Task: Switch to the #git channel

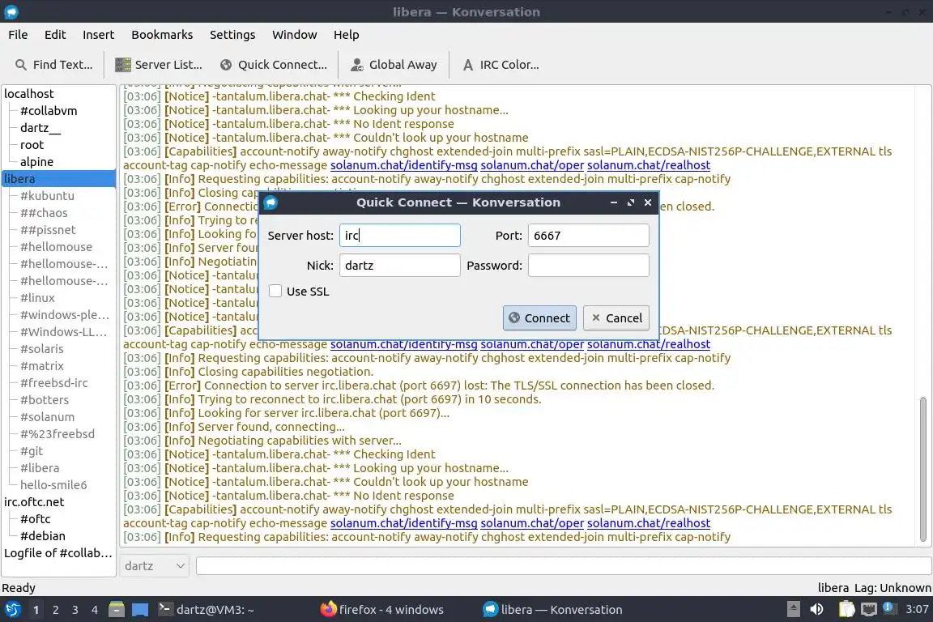Action: tap(32, 451)
